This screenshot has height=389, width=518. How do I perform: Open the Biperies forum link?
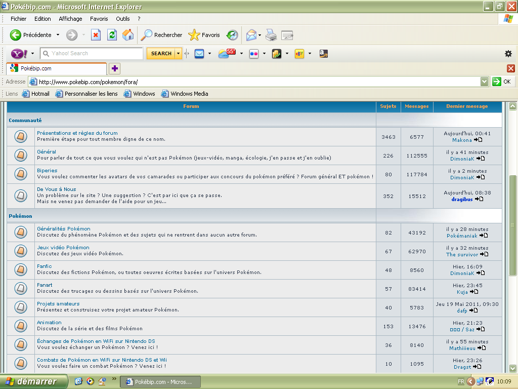click(47, 170)
